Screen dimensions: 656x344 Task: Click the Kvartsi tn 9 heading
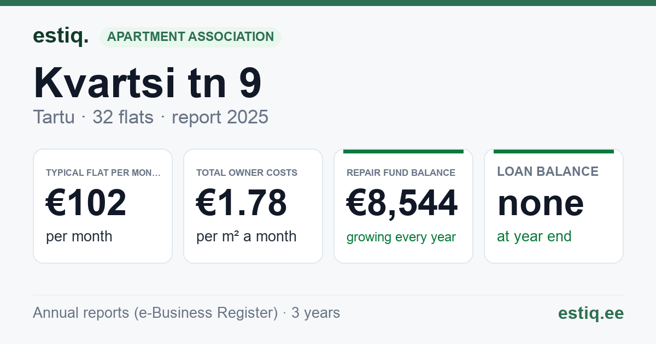(148, 82)
